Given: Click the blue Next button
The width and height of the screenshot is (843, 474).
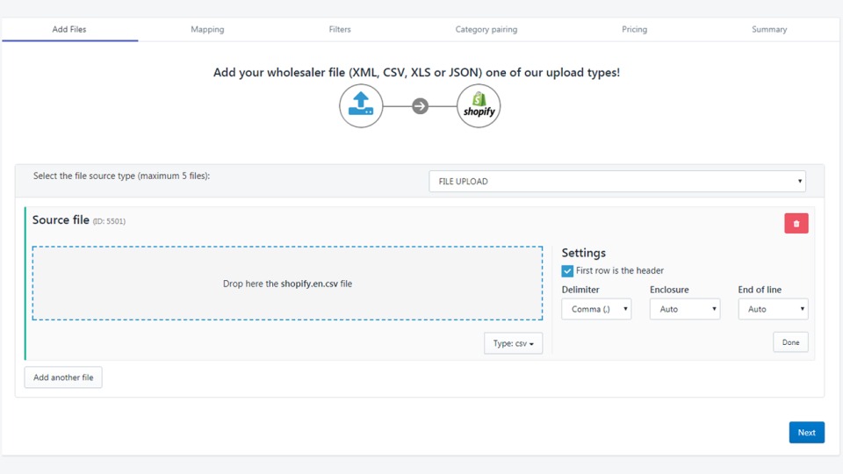Looking at the screenshot, I should pyautogui.click(x=806, y=432).
